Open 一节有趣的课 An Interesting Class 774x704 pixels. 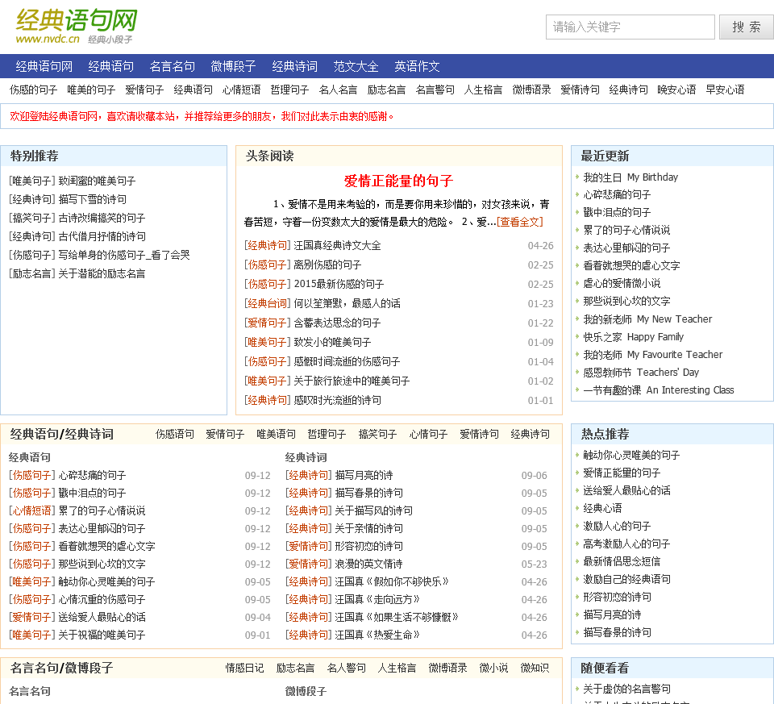(659, 390)
